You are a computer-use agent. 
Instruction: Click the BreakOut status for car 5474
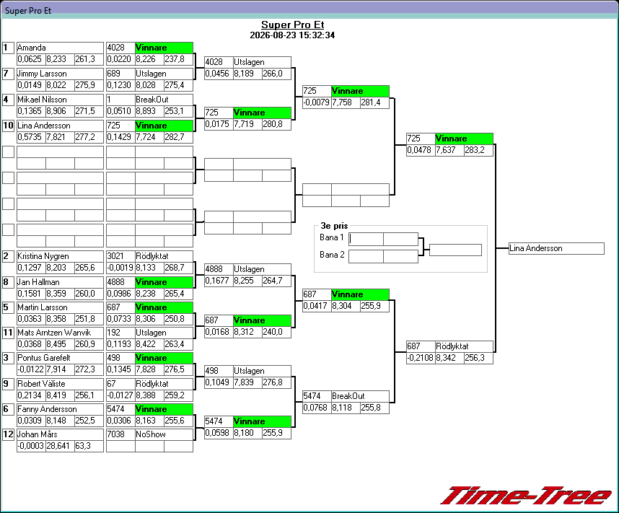[360, 396]
